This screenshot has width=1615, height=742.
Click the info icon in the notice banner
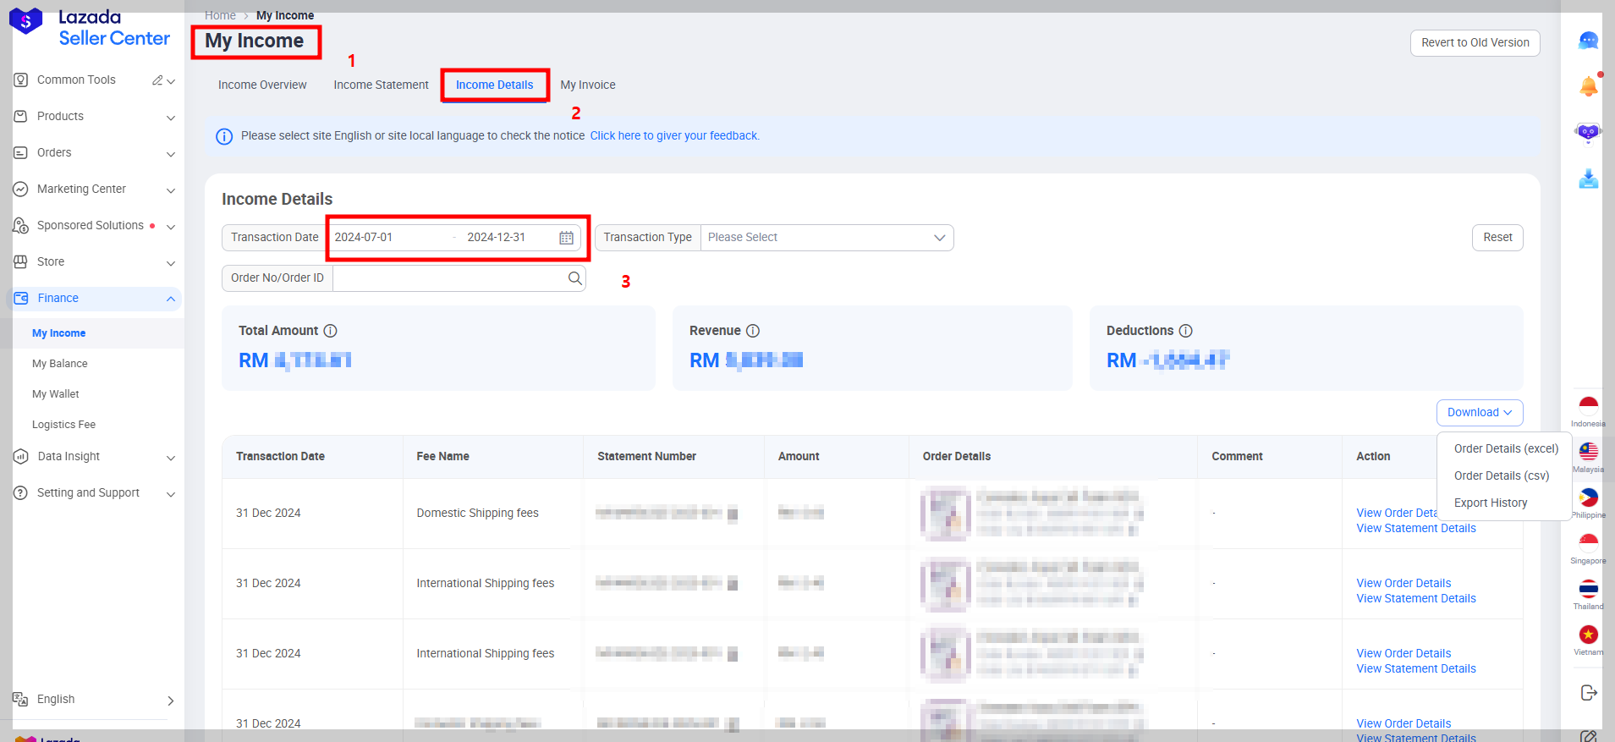pyautogui.click(x=224, y=136)
